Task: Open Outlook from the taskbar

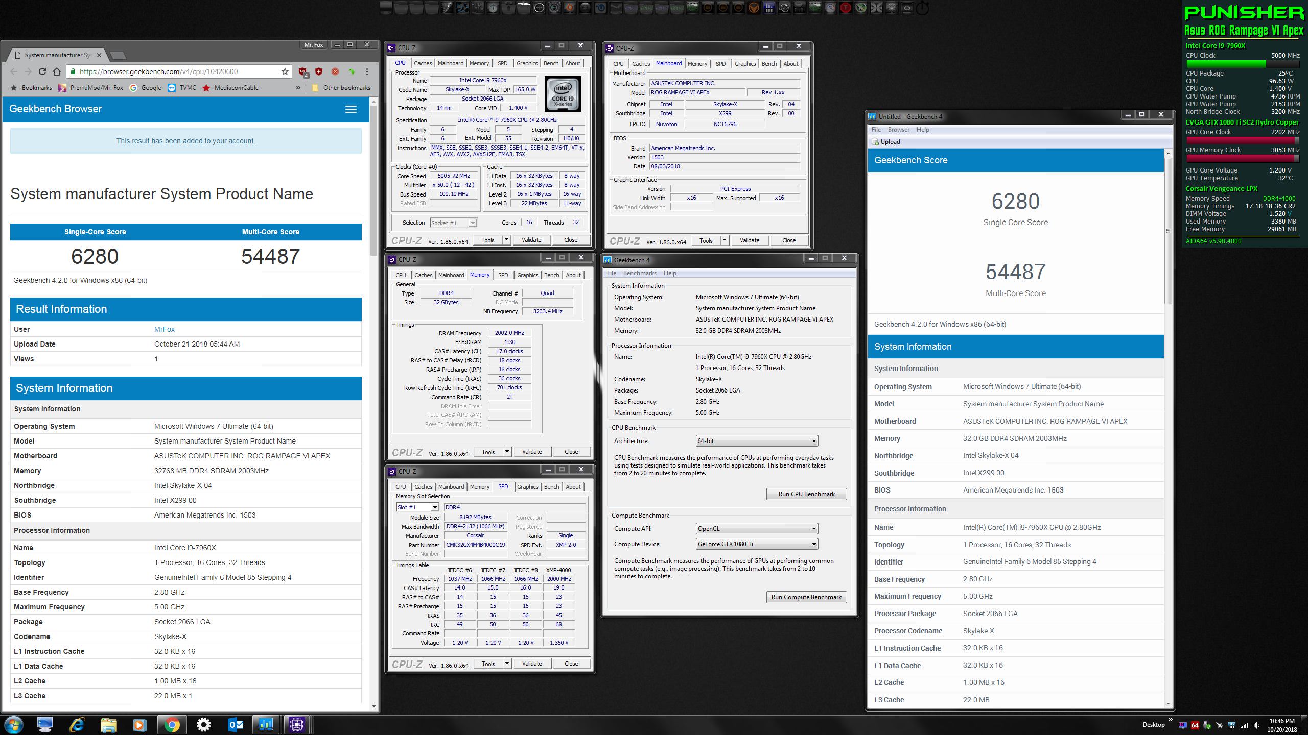Action: [x=235, y=724]
